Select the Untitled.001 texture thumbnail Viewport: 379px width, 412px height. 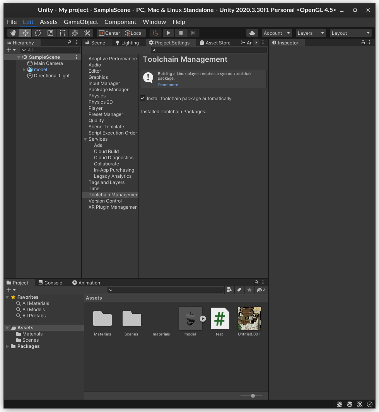249,318
